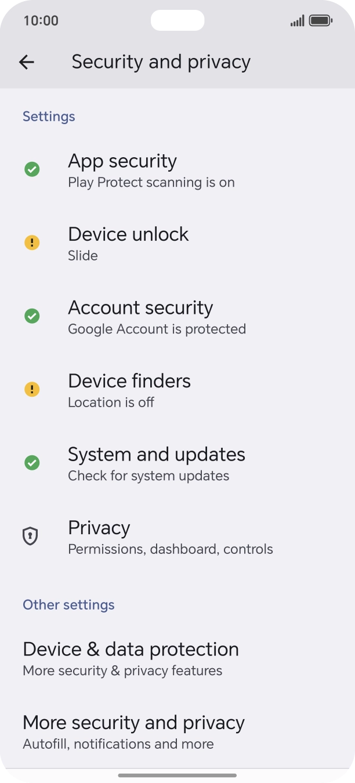This screenshot has width=355, height=783.
Task: Click the green checkmark shield beside Account security
Action: [32, 316]
